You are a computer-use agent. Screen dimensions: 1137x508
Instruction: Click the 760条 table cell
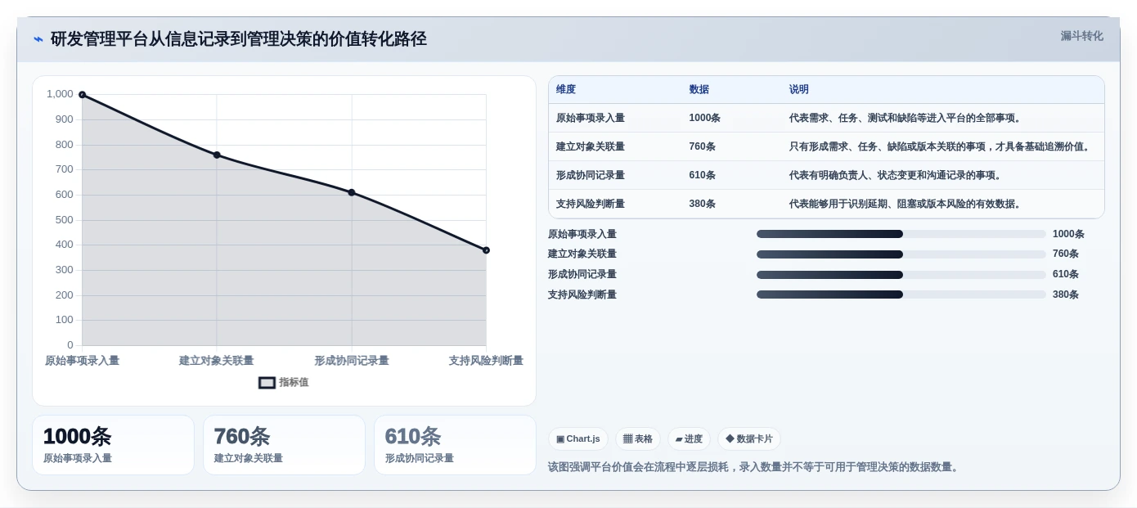coord(703,146)
